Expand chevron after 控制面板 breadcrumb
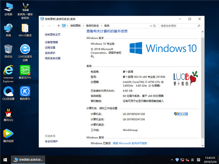Viewport: 219px width, 164px height. pyautogui.click(x=83, y=26)
